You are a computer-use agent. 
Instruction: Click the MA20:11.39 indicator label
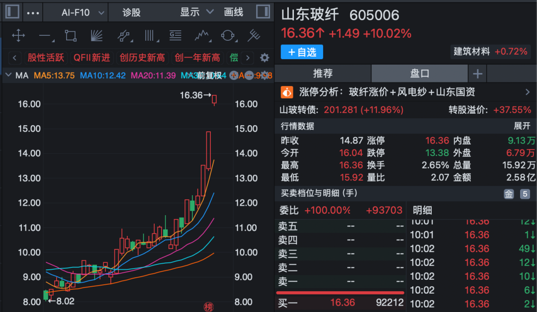[153, 76]
